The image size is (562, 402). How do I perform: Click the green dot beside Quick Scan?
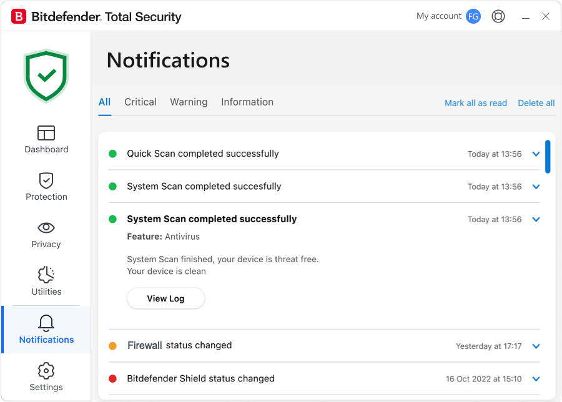(112, 154)
